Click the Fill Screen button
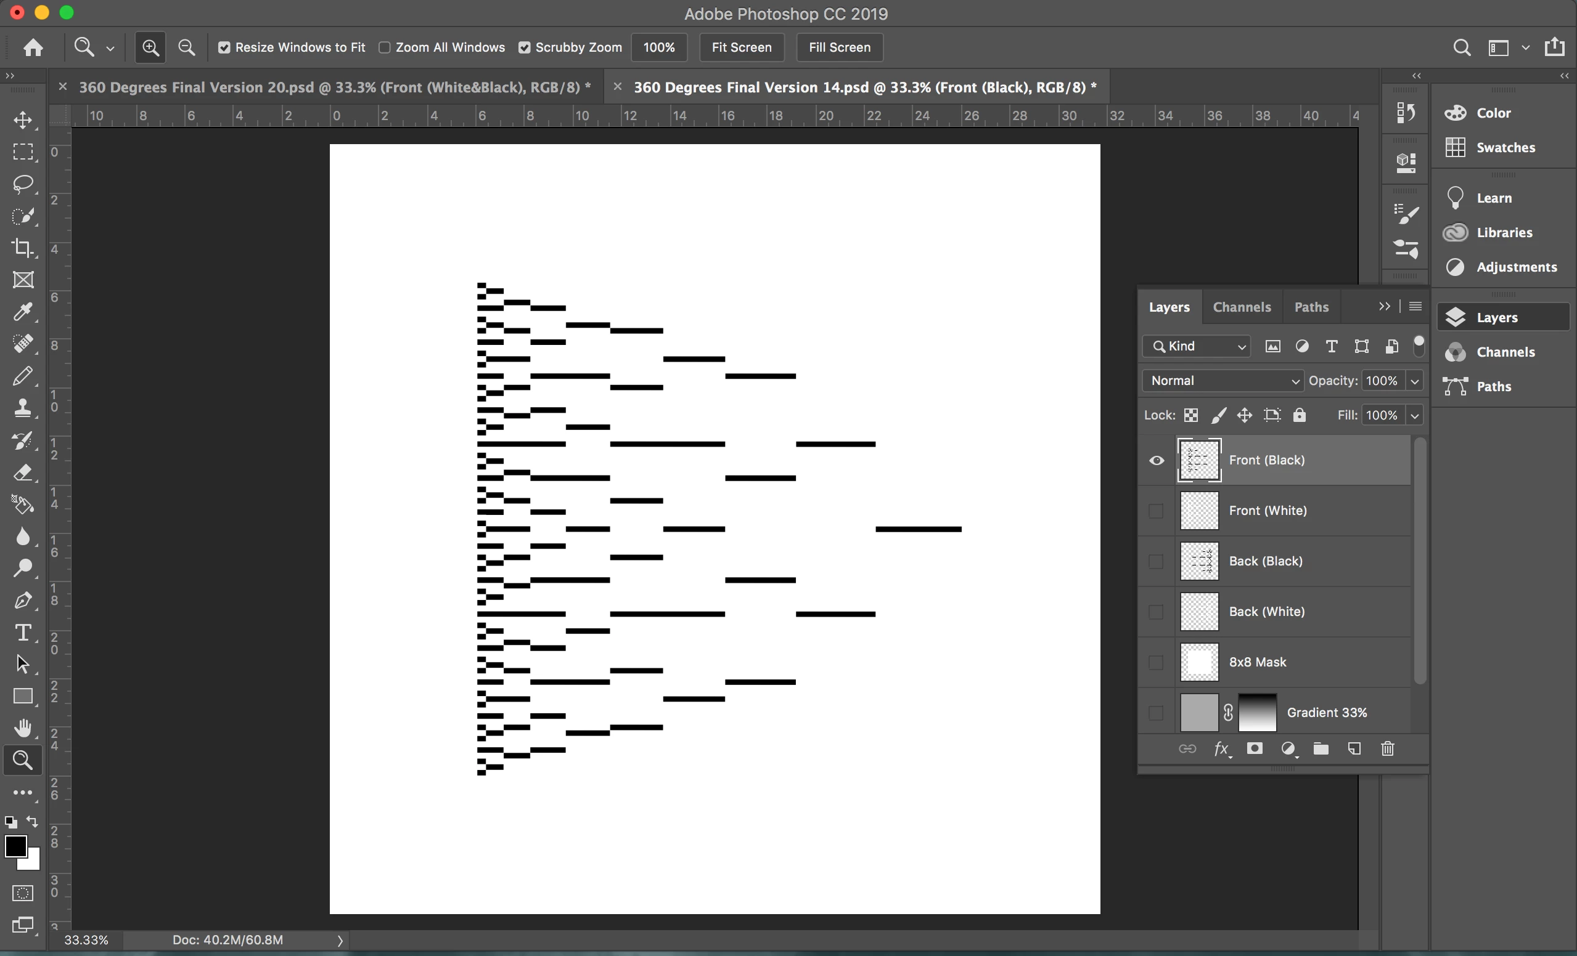 click(839, 48)
